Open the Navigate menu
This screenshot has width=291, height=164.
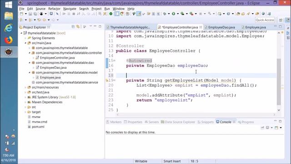(x=70, y=9)
